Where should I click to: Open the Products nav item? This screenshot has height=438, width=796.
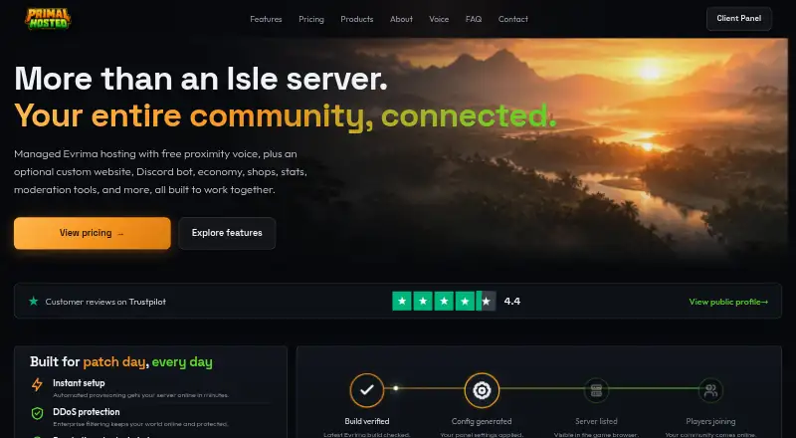357,19
